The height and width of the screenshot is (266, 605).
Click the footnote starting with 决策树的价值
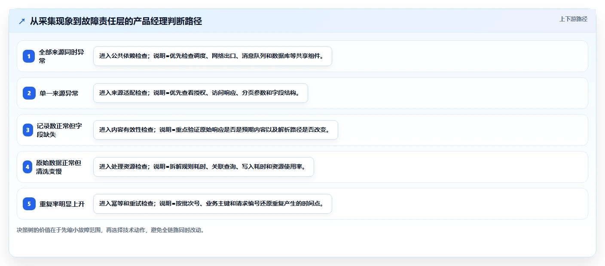click(111, 230)
